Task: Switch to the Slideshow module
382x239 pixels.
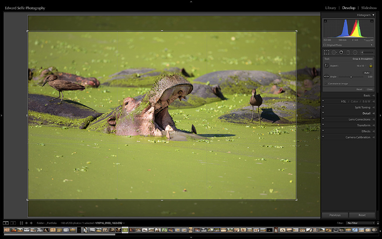Action: point(369,8)
